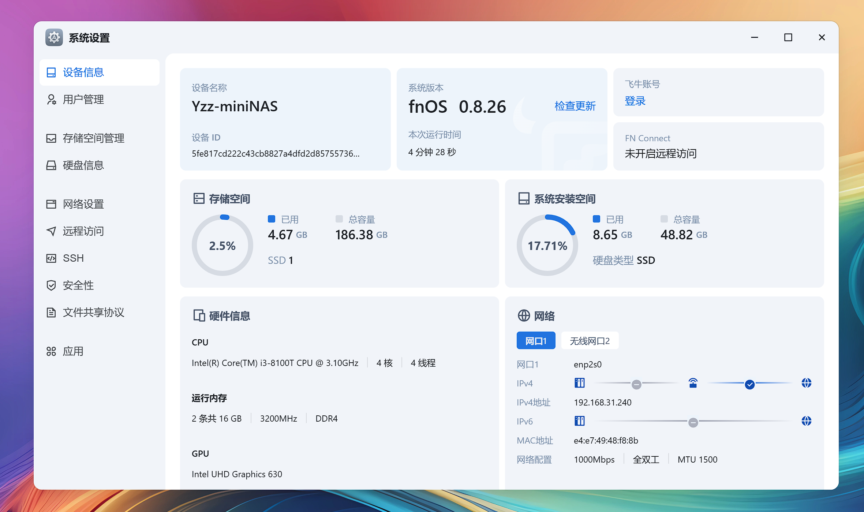Click the 设备信息 monitor icon
This screenshot has height=512, width=864.
tap(51, 72)
